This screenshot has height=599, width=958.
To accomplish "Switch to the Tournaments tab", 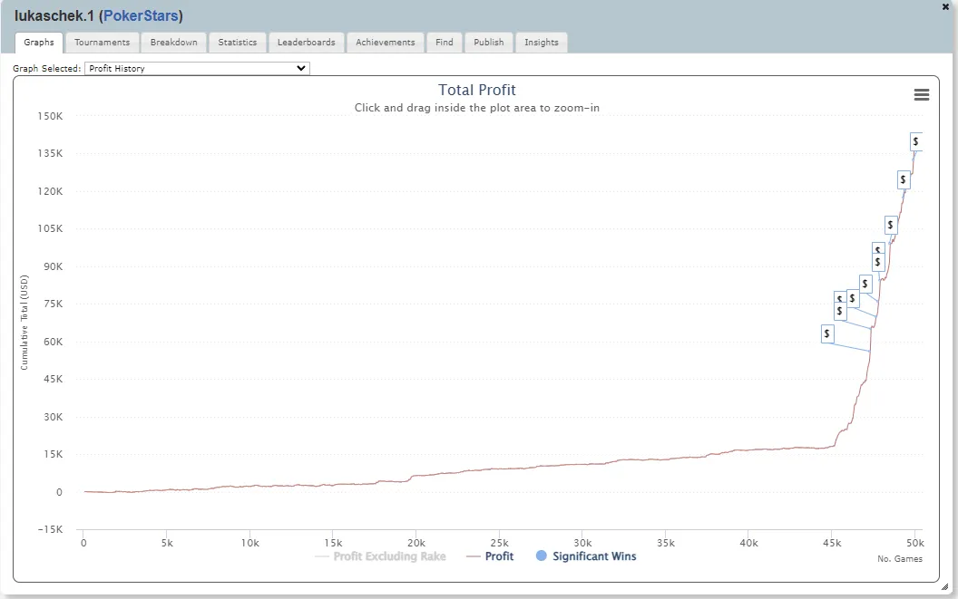I will tap(102, 43).
